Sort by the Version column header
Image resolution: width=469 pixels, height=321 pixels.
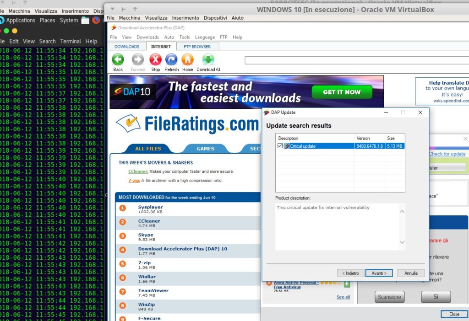click(x=370, y=138)
